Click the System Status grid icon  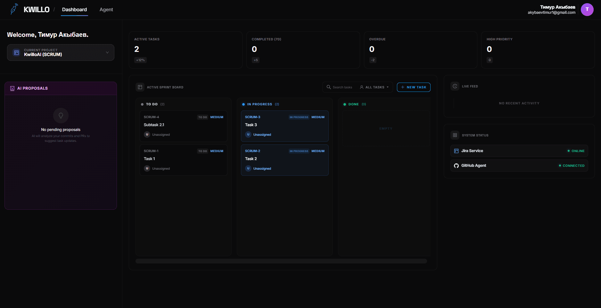pyautogui.click(x=455, y=135)
